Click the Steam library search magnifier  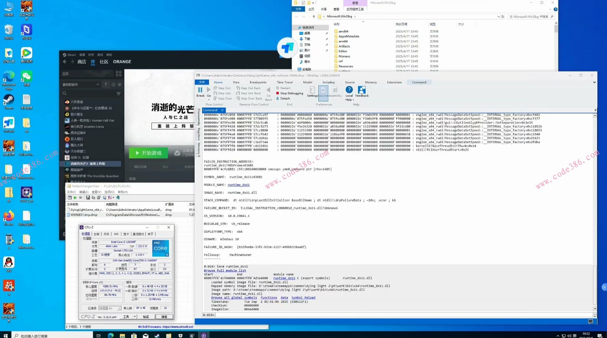(64, 93)
